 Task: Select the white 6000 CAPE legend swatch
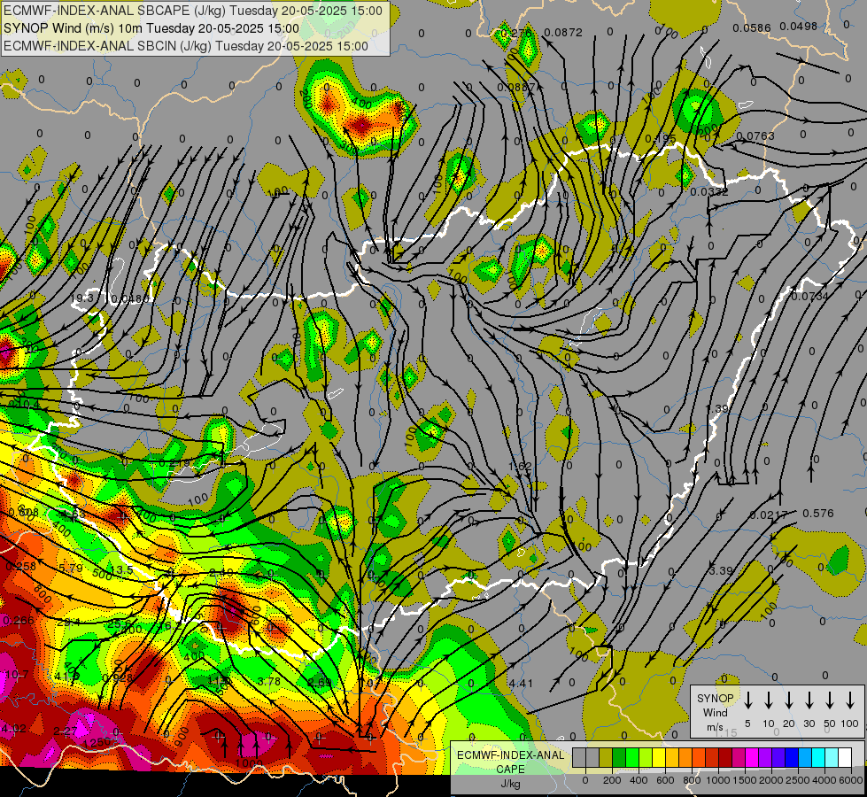click(x=844, y=758)
